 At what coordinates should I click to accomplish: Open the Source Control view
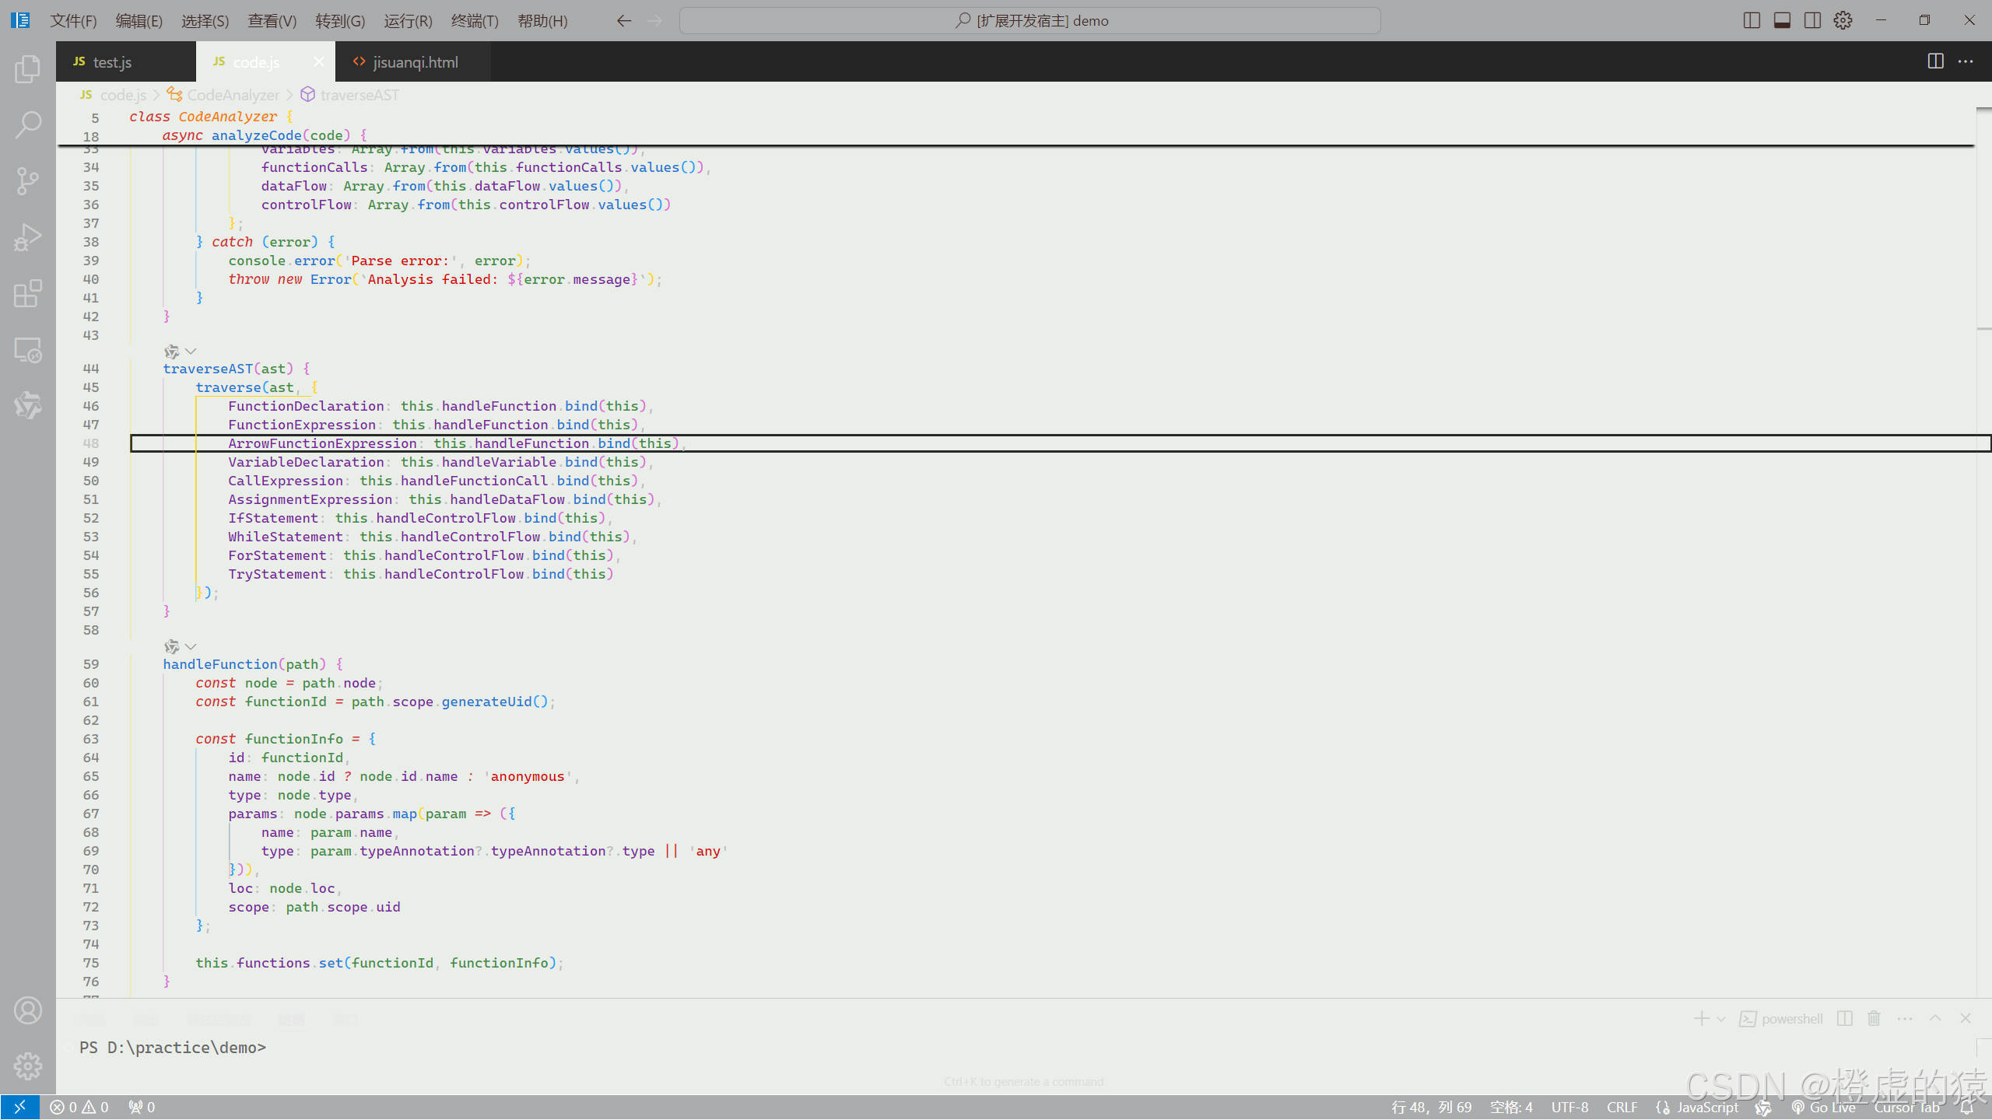tap(28, 180)
